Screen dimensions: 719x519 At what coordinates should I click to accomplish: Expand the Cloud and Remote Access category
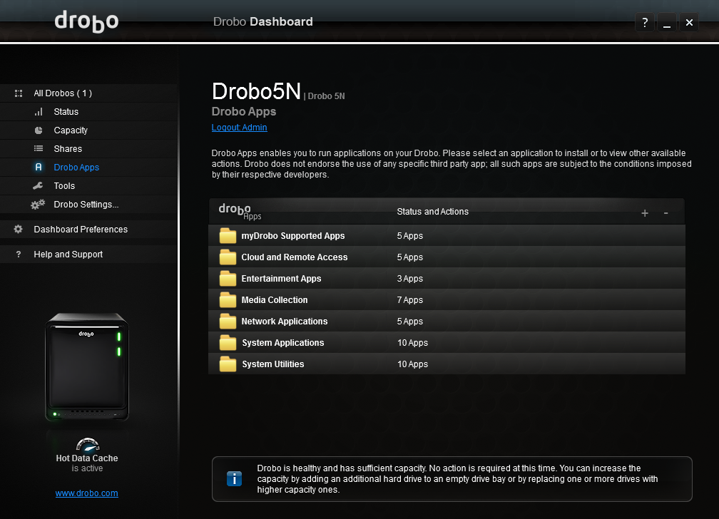(447, 257)
